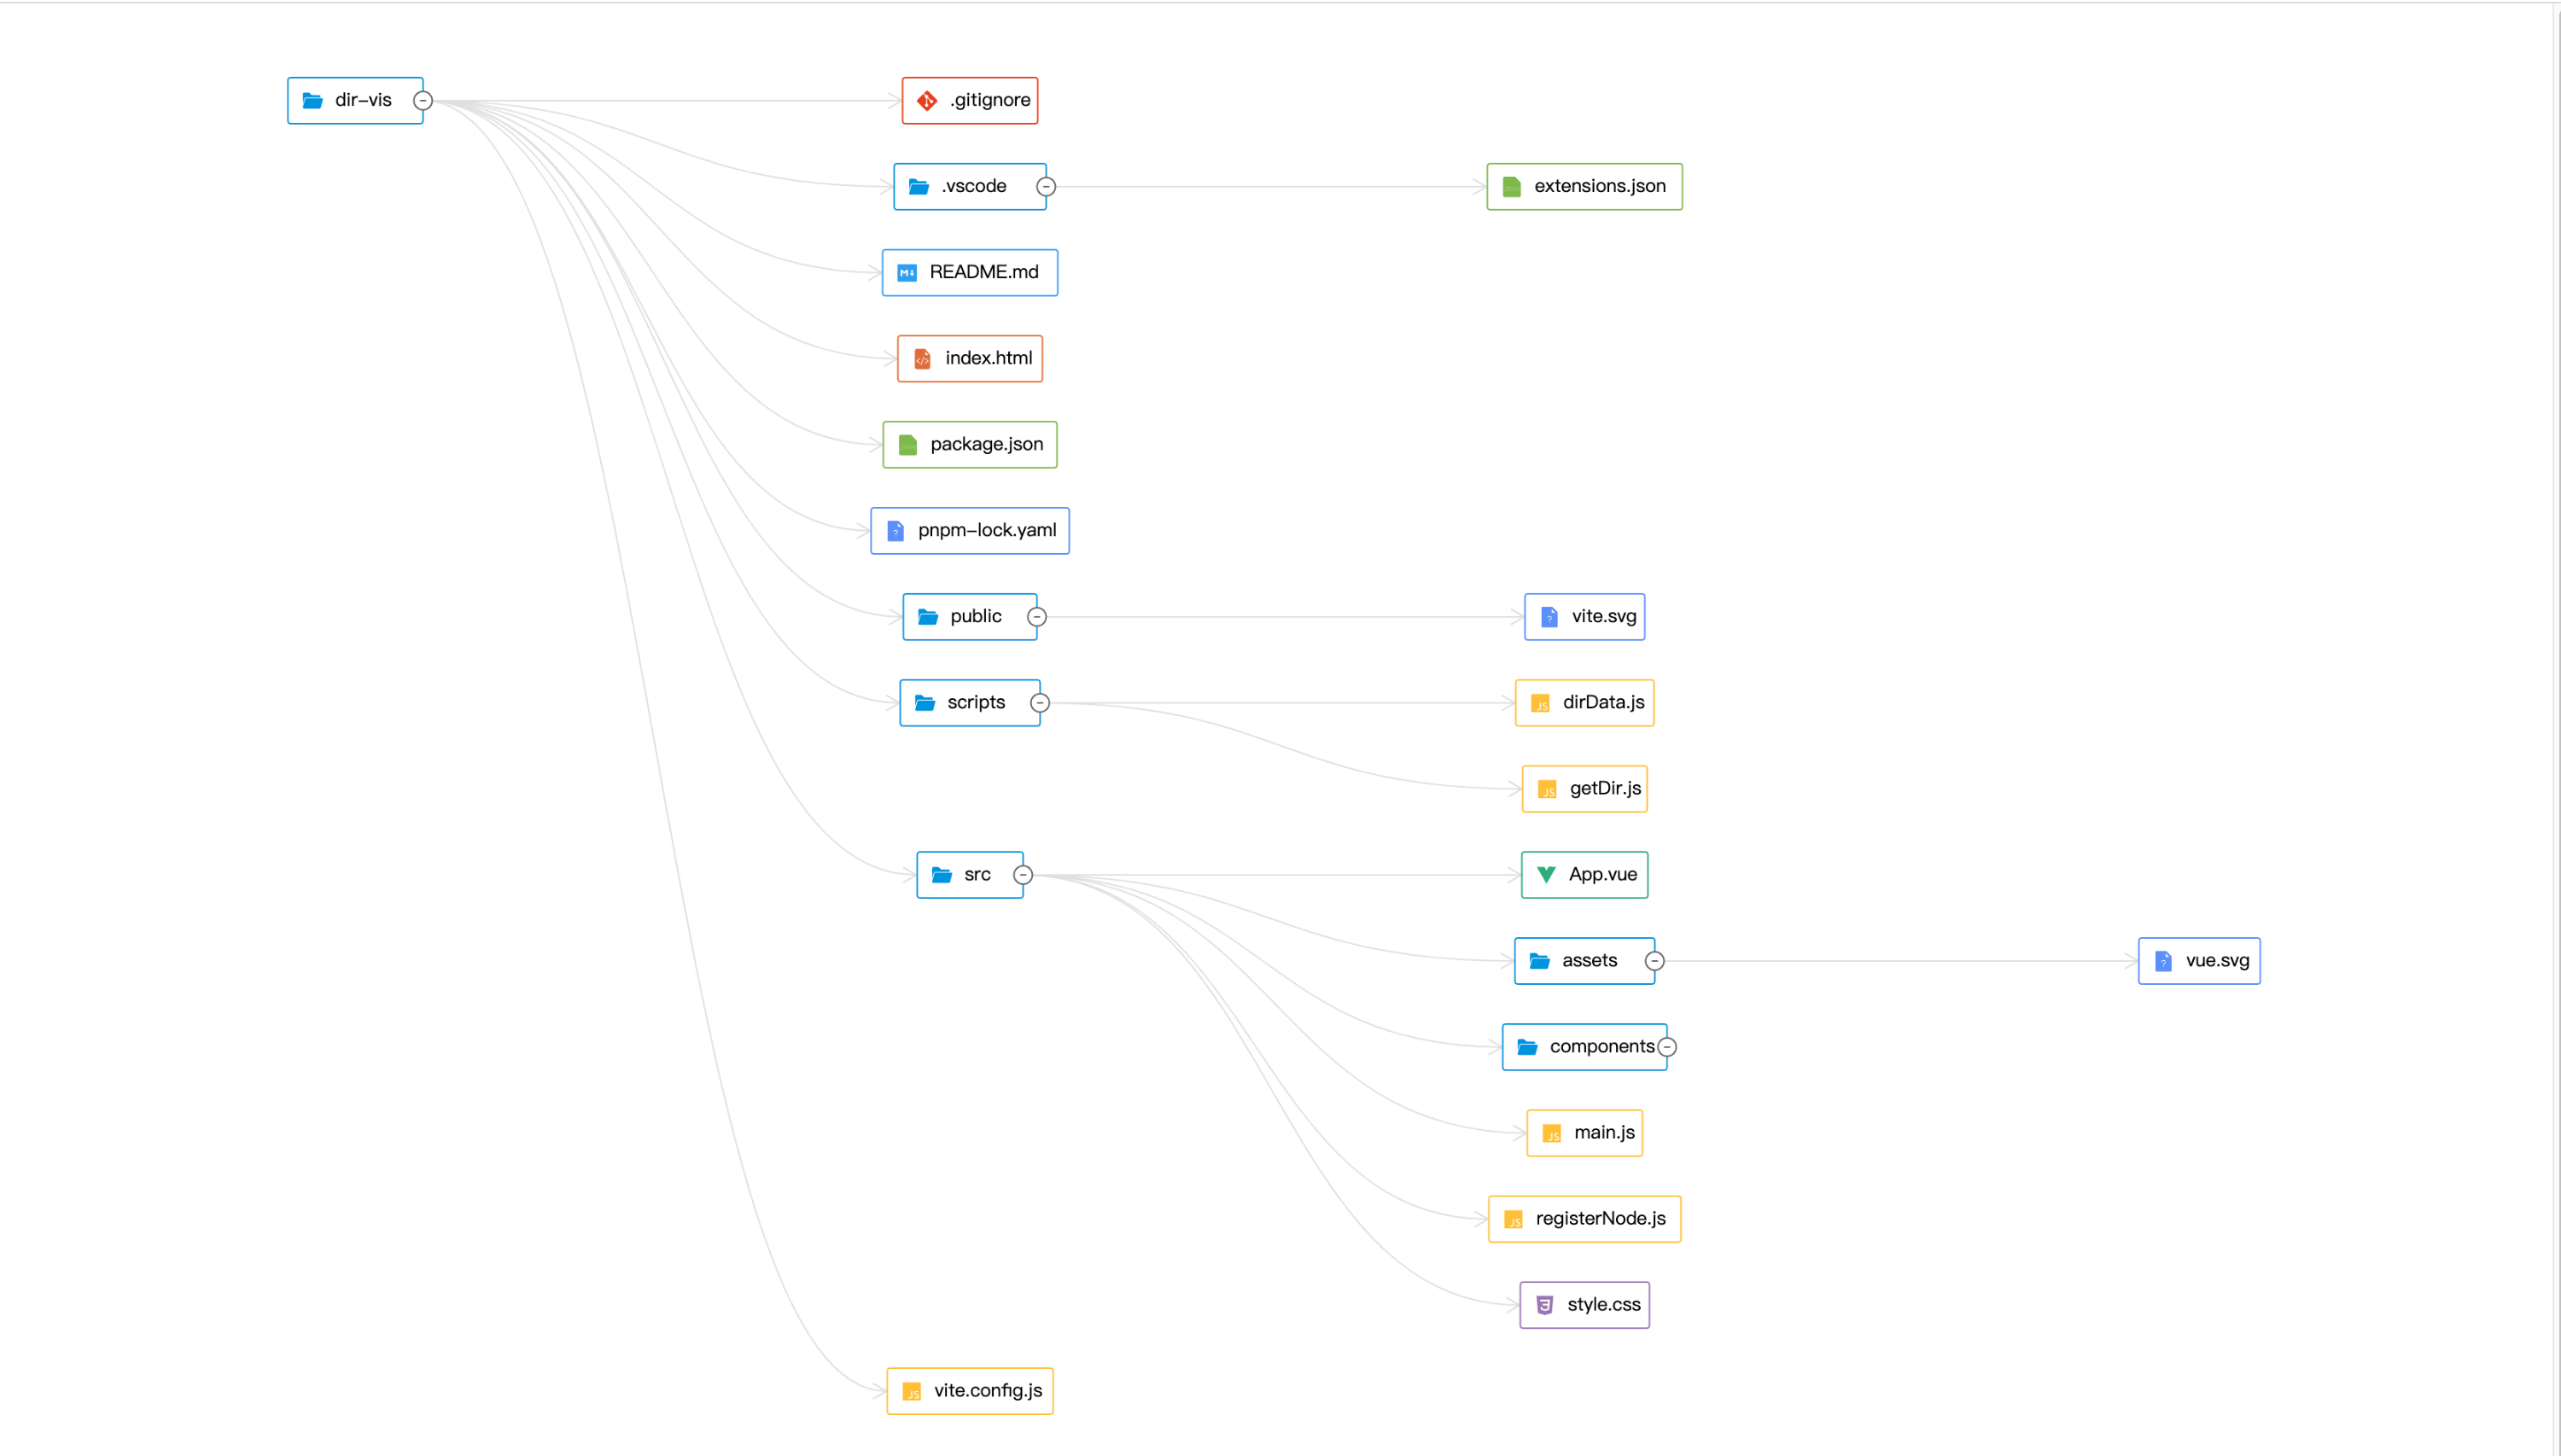Collapse the .vscode folder node
Viewport: 2561px width, 1456px height.
(x=1046, y=187)
